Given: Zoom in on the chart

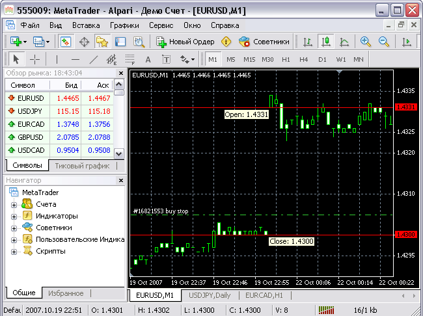Looking at the screenshot, I should point(366,42).
